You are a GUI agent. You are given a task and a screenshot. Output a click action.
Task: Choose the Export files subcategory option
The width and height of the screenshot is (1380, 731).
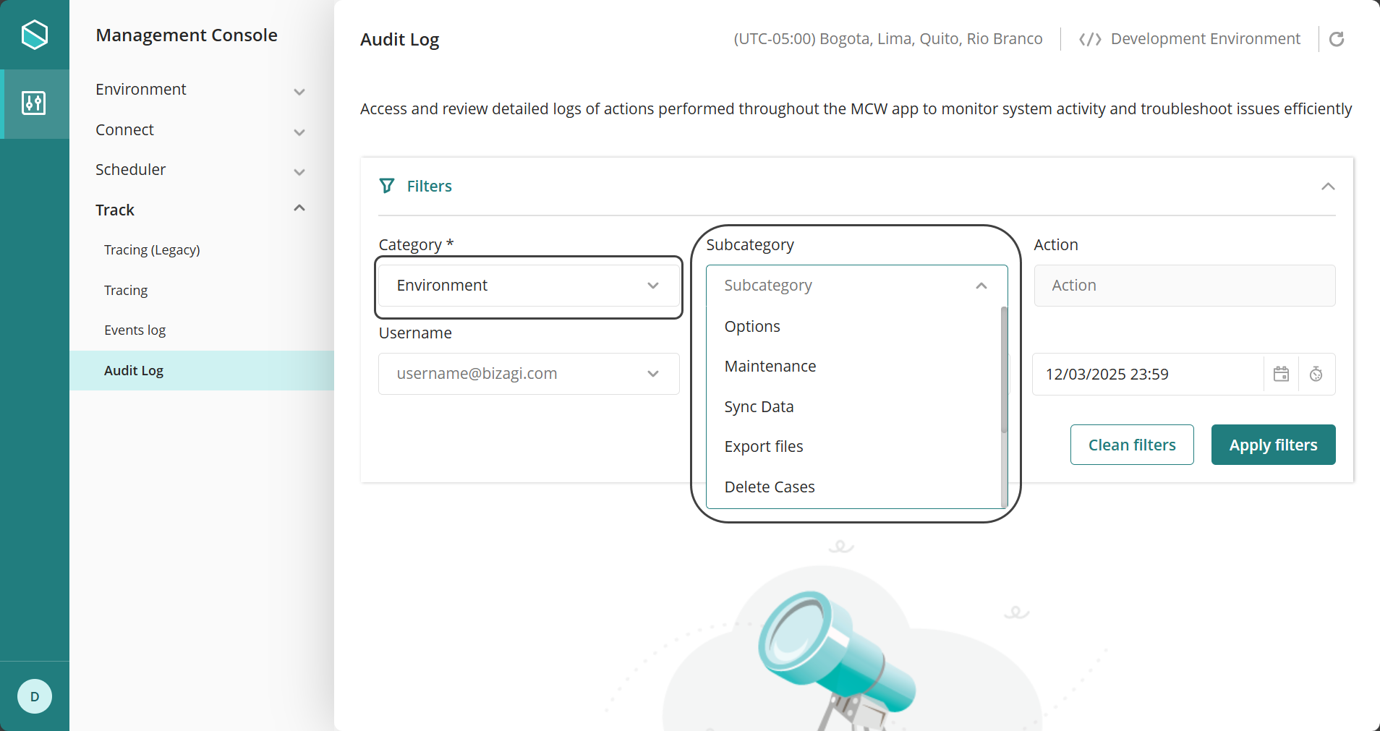pos(764,447)
